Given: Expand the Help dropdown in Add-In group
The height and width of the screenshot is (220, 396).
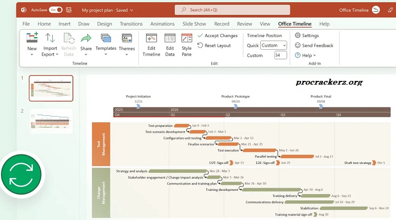Looking at the screenshot, I should tap(306, 55).
